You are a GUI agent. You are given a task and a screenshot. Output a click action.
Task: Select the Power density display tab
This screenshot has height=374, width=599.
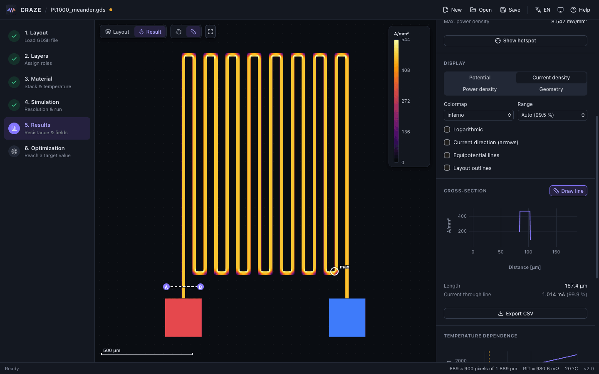[x=480, y=89]
